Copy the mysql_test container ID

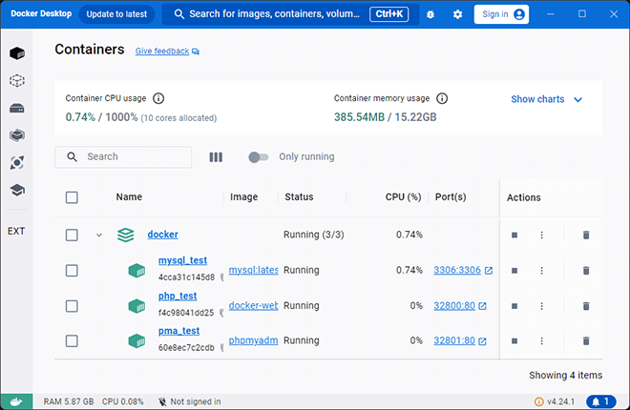tap(221, 277)
